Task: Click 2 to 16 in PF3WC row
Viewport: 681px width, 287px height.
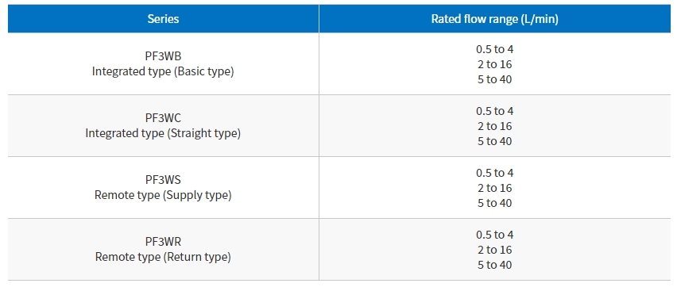Action: pos(495,126)
